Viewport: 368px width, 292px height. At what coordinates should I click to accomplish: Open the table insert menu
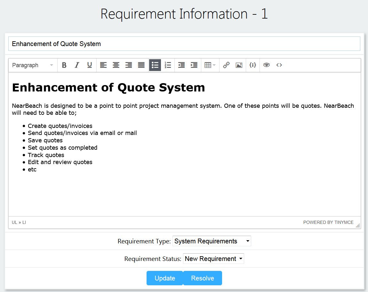(210, 65)
